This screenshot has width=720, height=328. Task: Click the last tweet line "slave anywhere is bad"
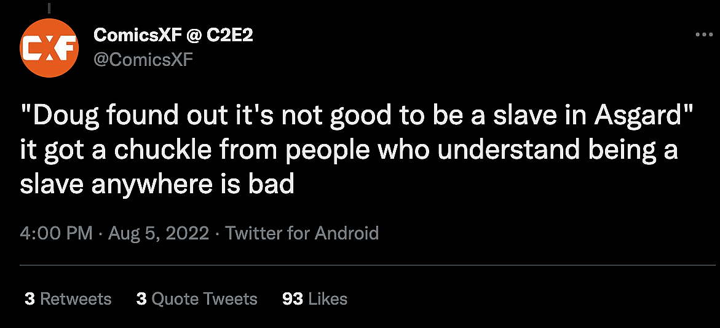(x=157, y=183)
